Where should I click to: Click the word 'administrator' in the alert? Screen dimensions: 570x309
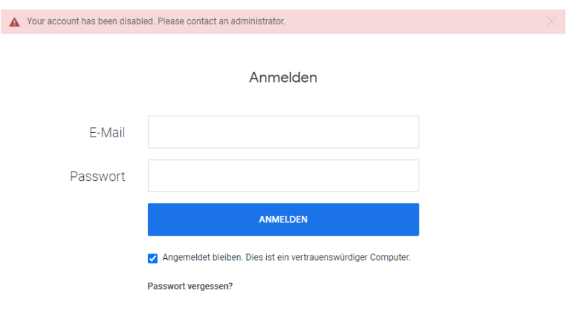click(258, 21)
